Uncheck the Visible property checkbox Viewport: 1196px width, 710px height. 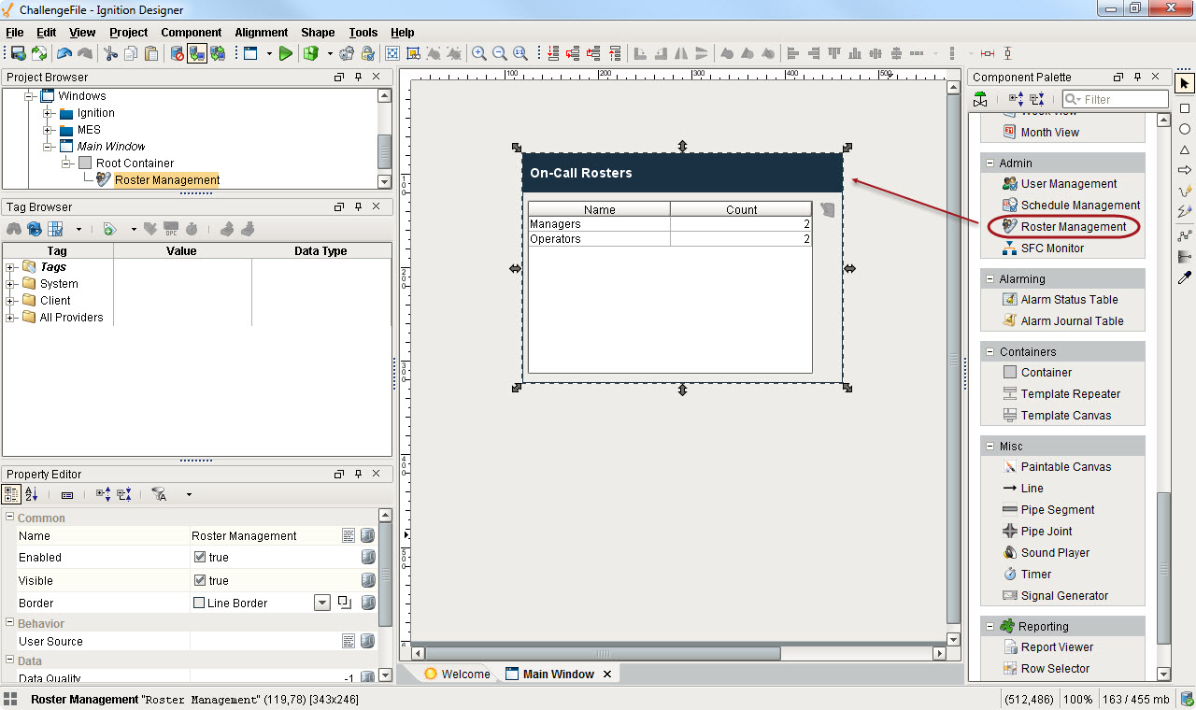point(200,580)
